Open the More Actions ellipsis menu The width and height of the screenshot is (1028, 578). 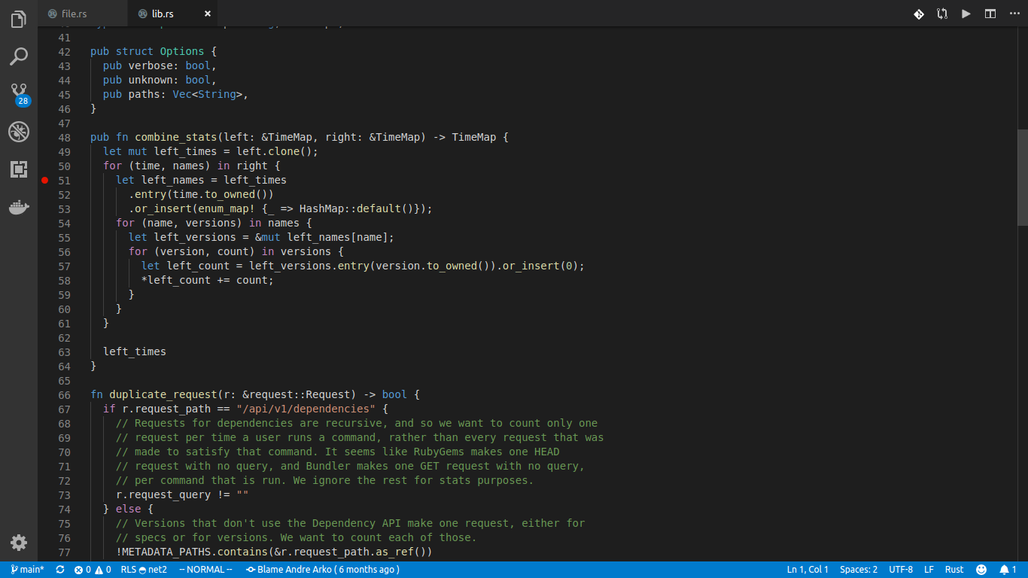1014,14
